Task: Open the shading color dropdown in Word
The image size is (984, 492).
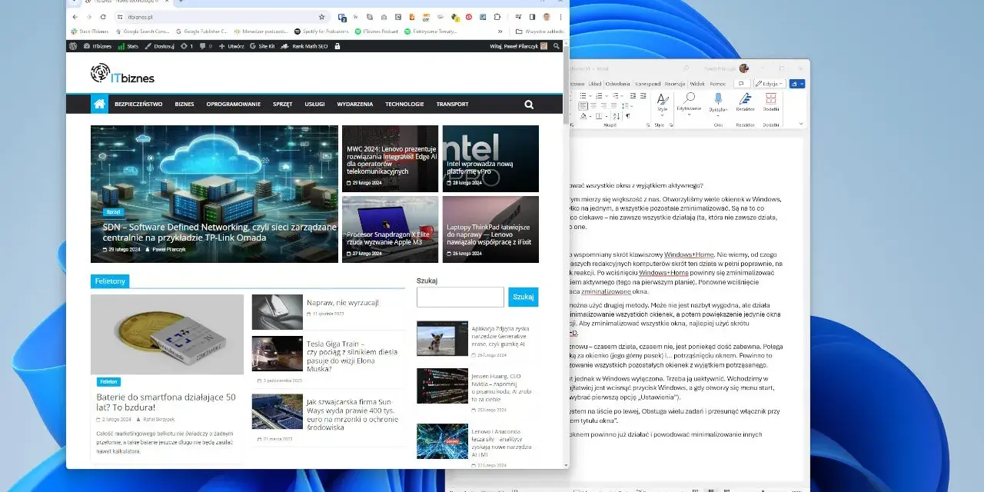Action: click(x=590, y=116)
